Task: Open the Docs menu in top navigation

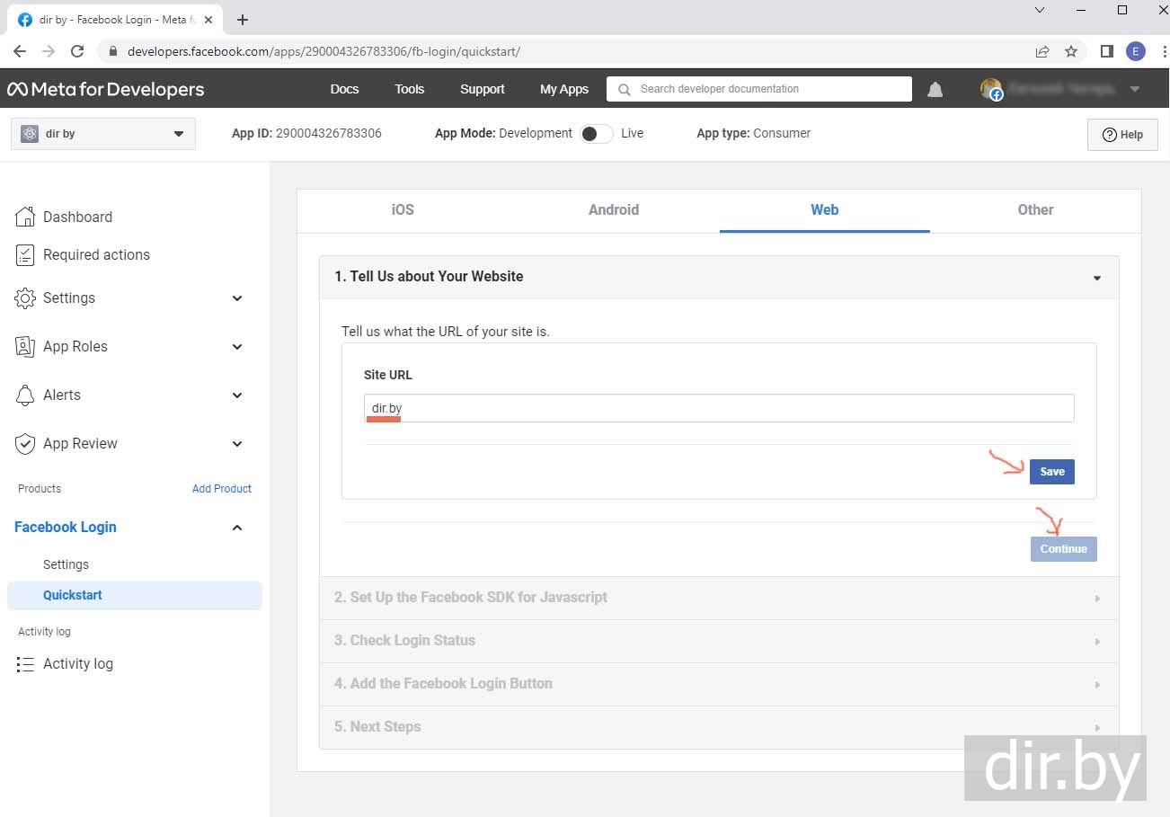Action: (344, 89)
